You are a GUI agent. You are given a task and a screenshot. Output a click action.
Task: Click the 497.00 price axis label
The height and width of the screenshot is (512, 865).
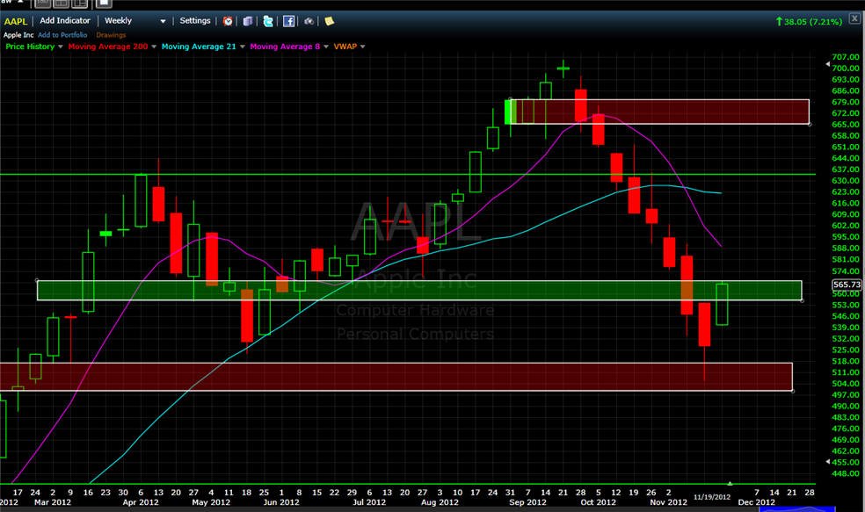tap(846, 394)
